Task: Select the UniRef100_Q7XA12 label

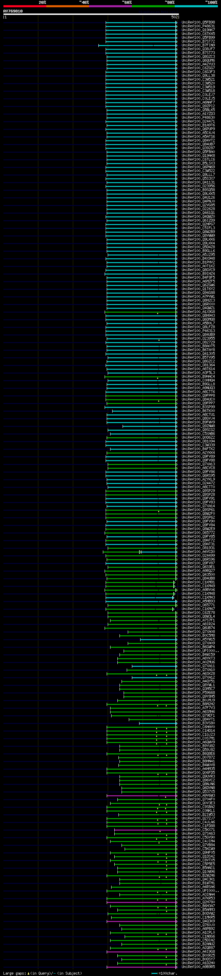Action: tap(198, 677)
